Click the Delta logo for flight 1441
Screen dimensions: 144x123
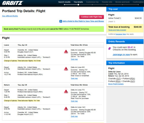tap(66, 109)
